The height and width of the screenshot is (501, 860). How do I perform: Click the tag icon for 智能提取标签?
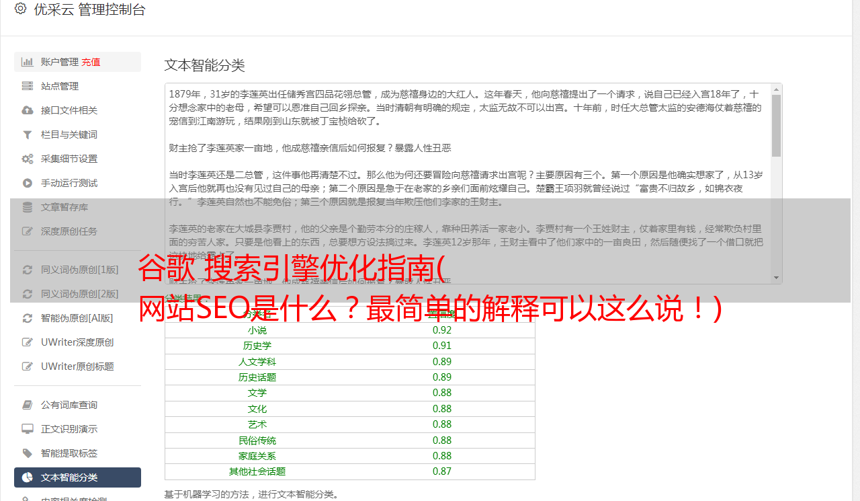point(28,453)
